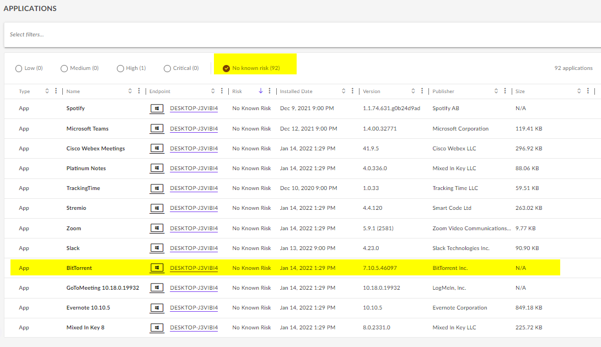The image size is (601, 347).
Task: Click the Slack Technologies Inc. publisher cell
Action: [461, 248]
